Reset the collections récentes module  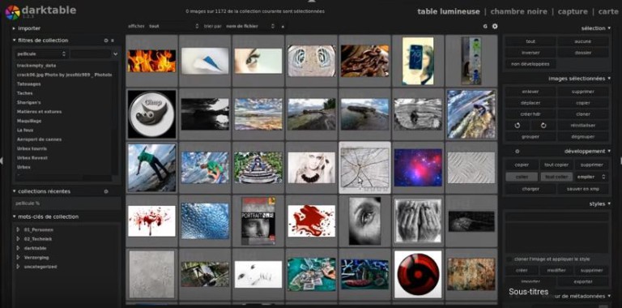[106, 191]
